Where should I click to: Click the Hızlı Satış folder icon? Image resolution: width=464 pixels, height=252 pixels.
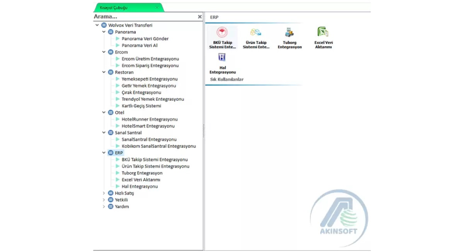tap(111, 193)
